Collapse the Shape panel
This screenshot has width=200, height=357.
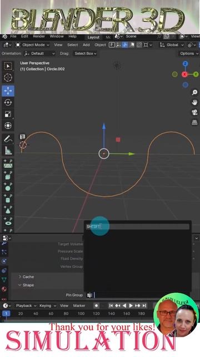click(x=26, y=285)
